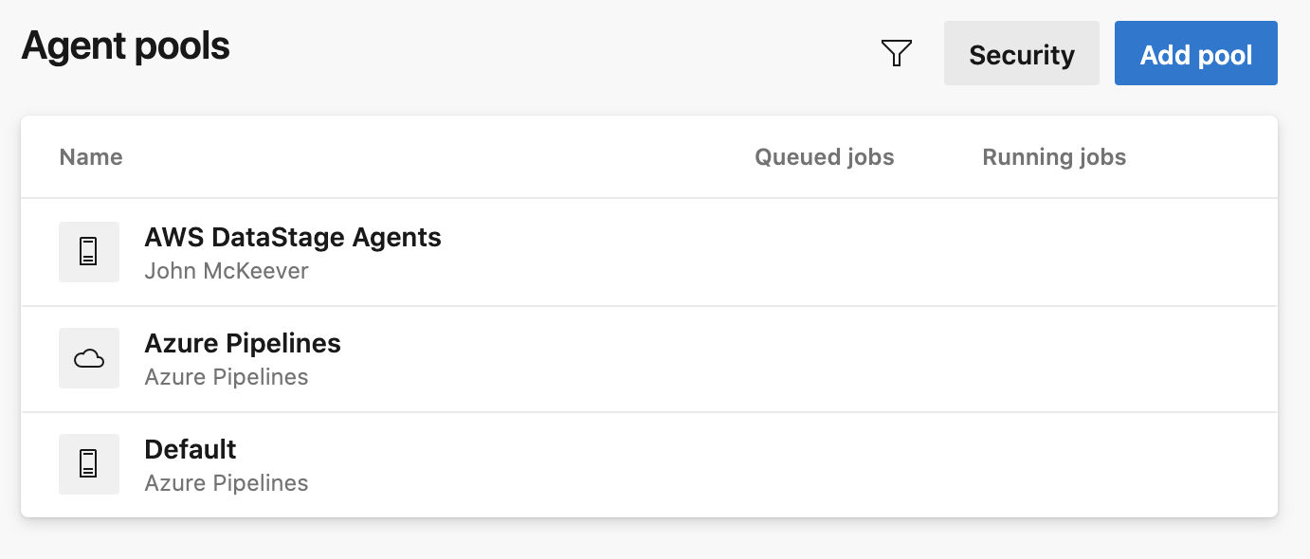Click the Add pool button

[1195, 54]
